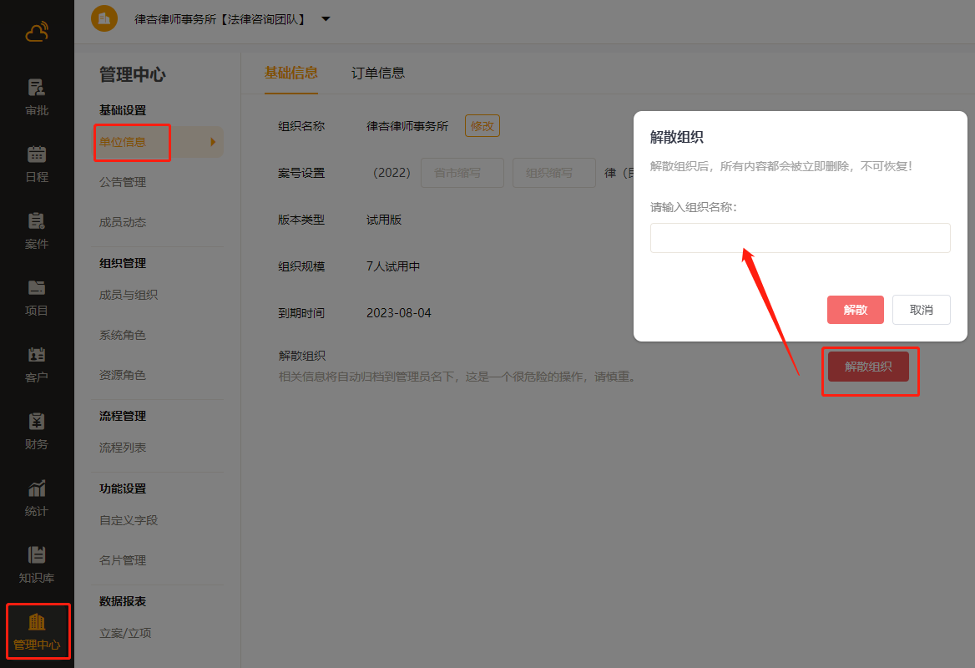Open the 项目 project folder icon
Viewport: 975px width, 668px height.
tap(37, 288)
